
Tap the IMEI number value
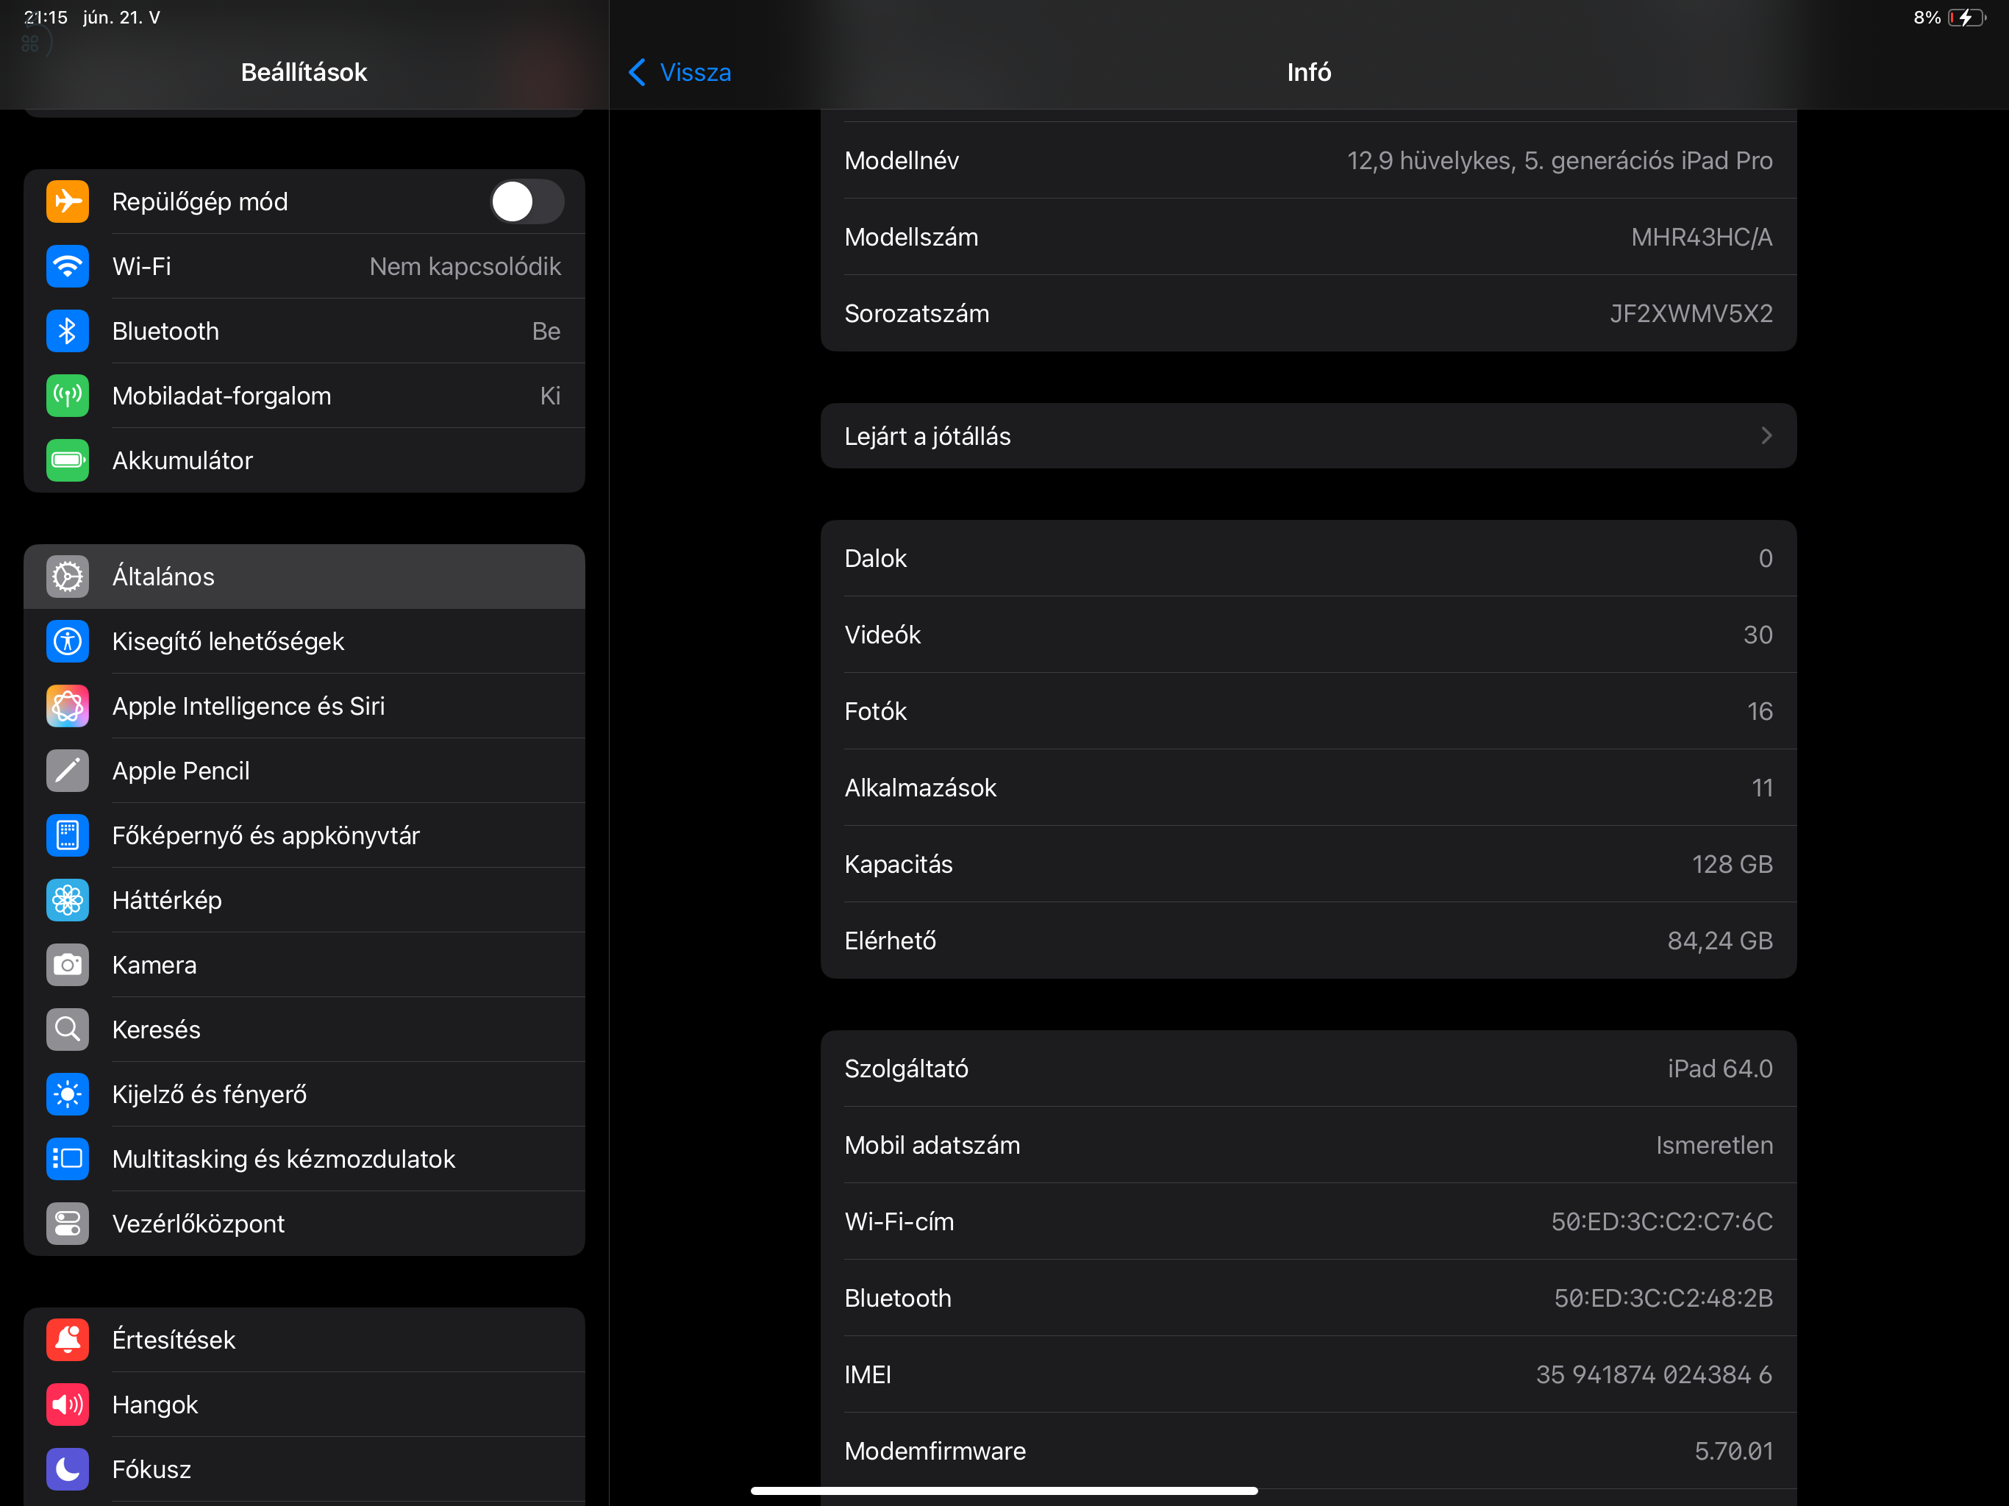click(x=1654, y=1374)
